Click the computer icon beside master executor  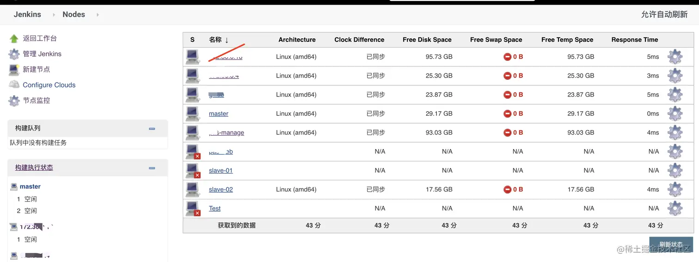click(14, 186)
